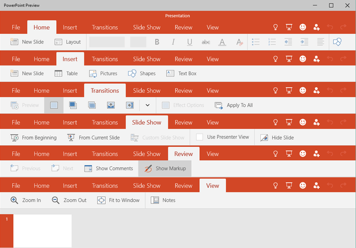Toggle Underline formatting
This screenshot has height=248, width=356.
click(x=190, y=42)
